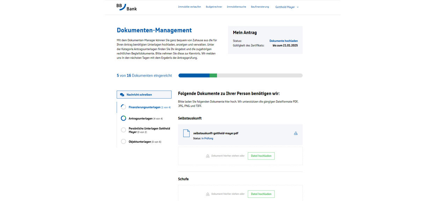447x201 pixels.
Task: Click the documents submitted progress bar
Action: (240, 75)
